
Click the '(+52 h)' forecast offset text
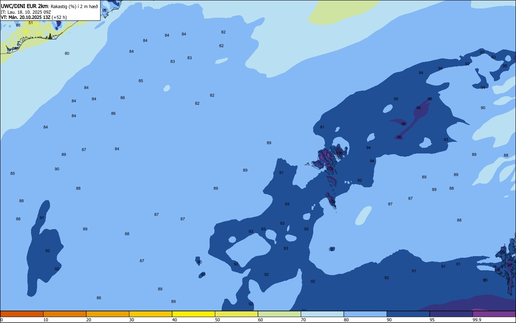[59, 17]
